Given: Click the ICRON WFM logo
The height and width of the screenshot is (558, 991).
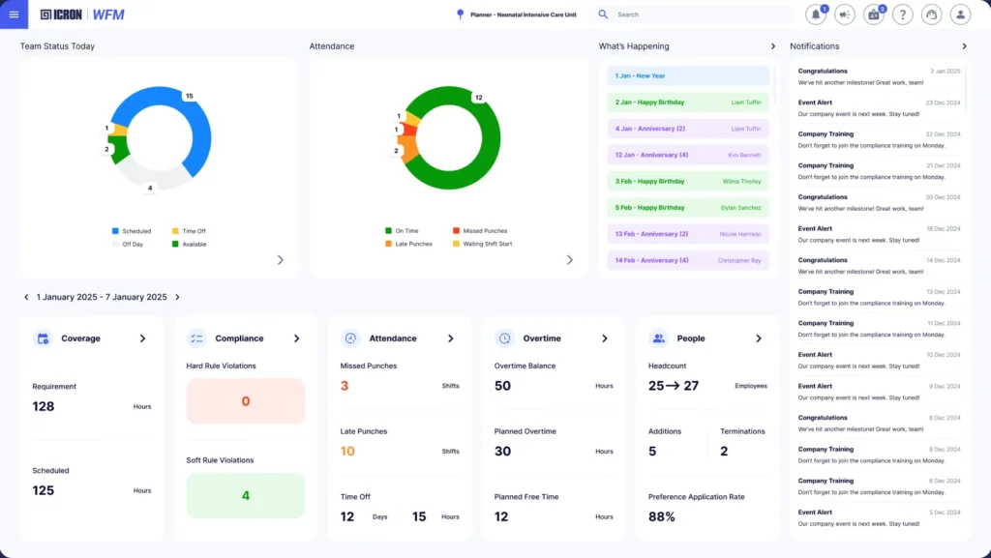Looking at the screenshot, I should [82, 14].
